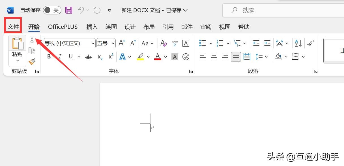
Task: Open the font name dropdown
Action: pos(93,43)
